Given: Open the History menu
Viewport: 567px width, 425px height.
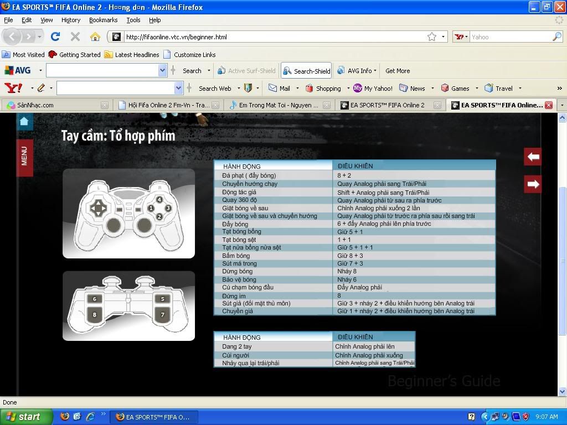Looking at the screenshot, I should pyautogui.click(x=71, y=20).
